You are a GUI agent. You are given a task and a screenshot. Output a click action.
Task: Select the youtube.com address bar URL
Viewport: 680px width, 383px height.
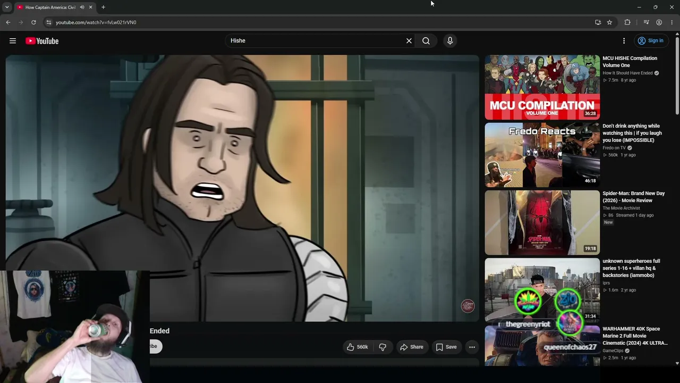[x=96, y=22]
